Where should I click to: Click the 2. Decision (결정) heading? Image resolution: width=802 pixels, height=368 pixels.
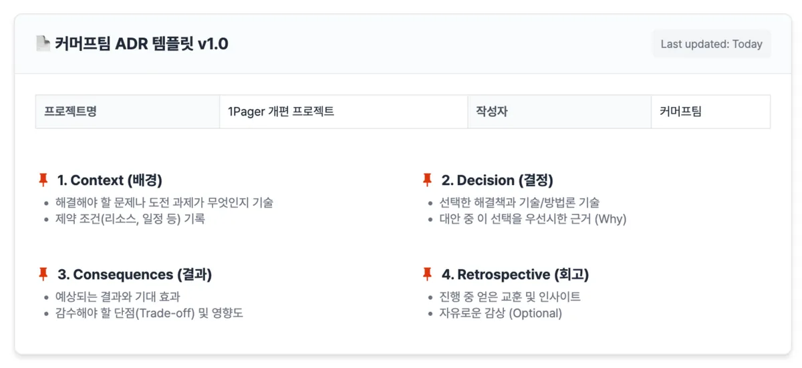tap(497, 180)
